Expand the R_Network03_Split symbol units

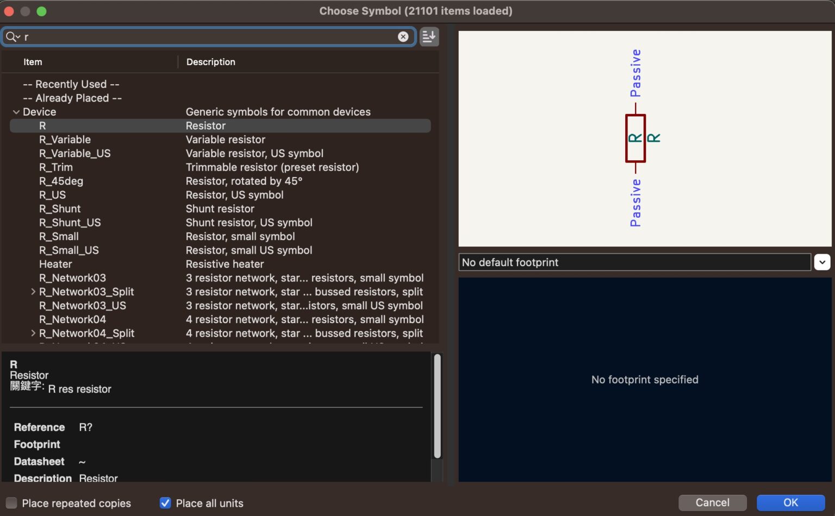33,292
